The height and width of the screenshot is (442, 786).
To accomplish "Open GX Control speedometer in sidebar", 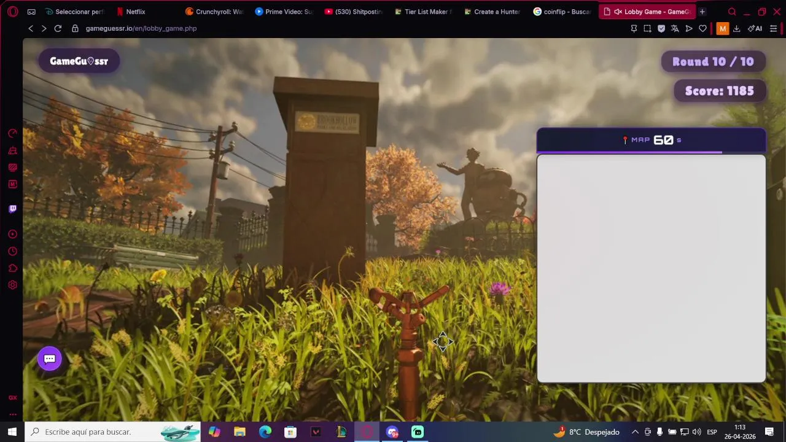I will 12,133.
